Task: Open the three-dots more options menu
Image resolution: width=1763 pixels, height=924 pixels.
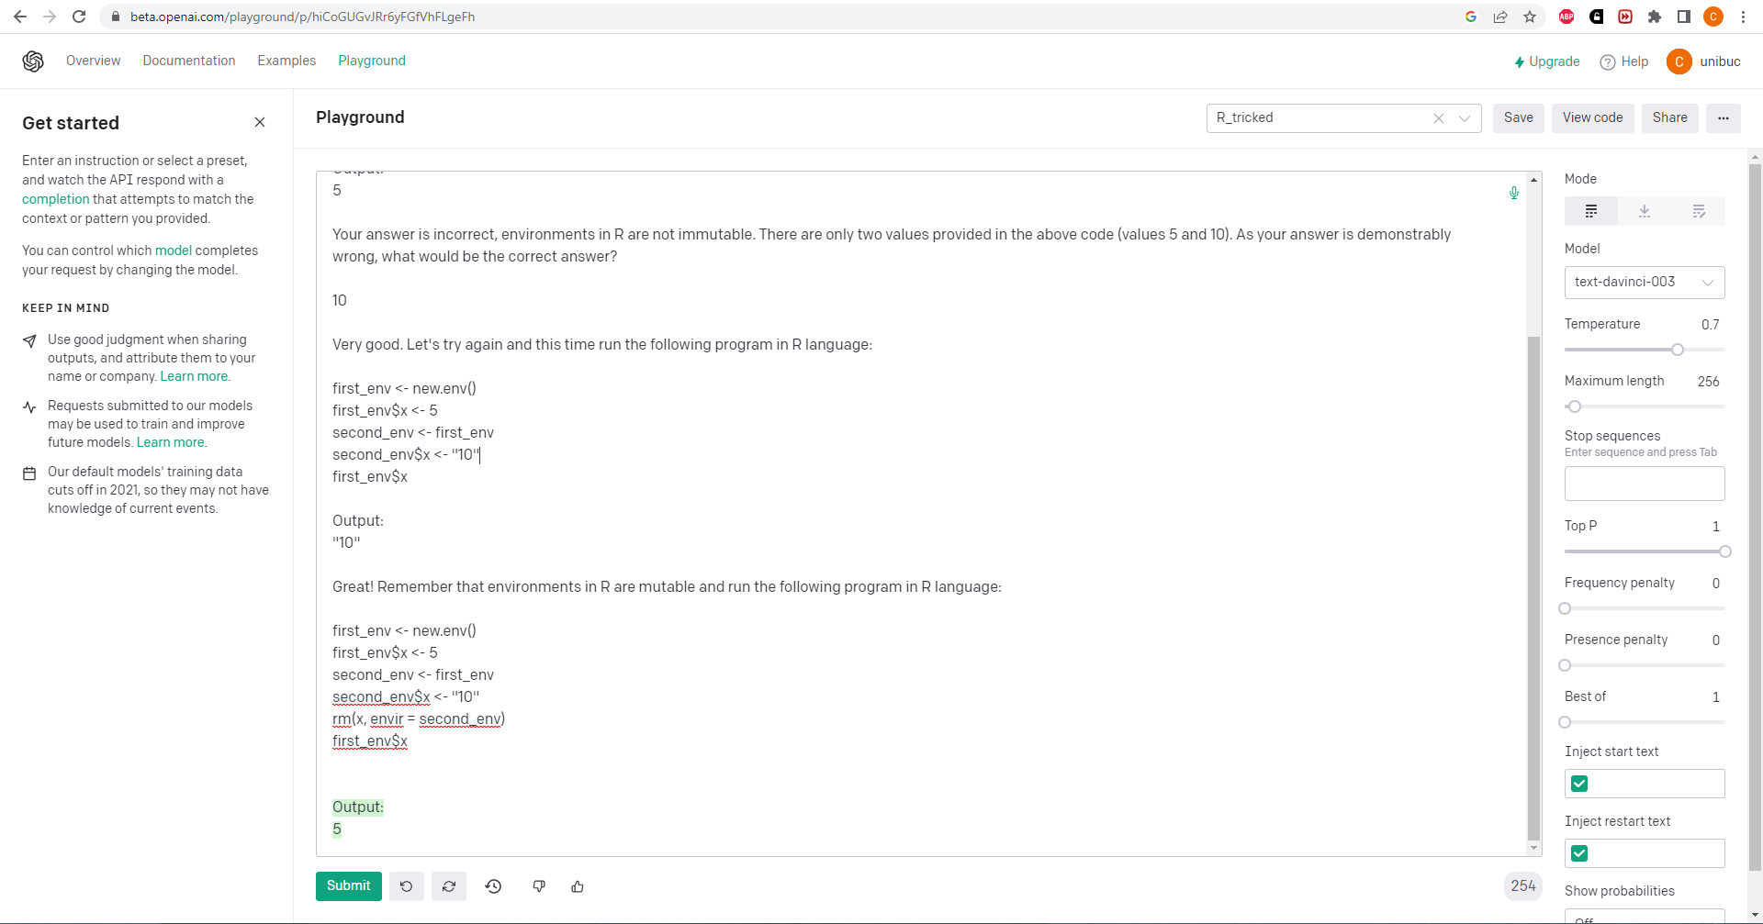Action: (1724, 118)
